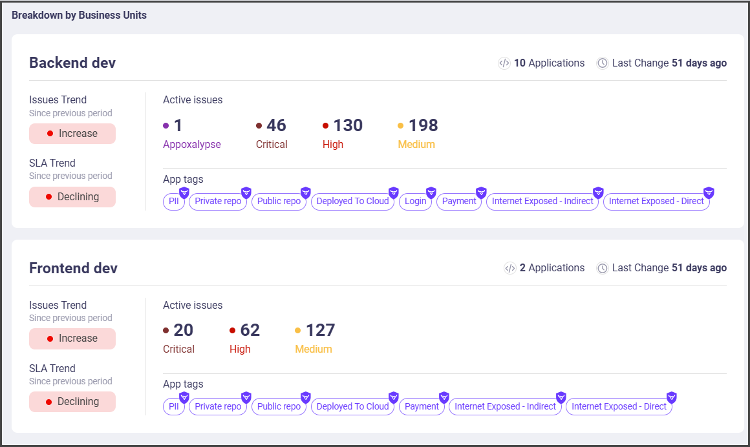Click the Backend dev business unit title
This screenshot has width=750, height=447.
tap(72, 63)
